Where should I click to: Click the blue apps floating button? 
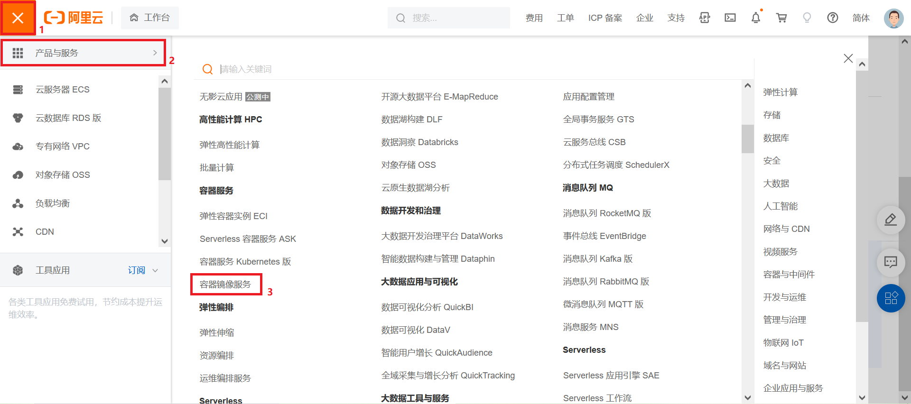tap(891, 298)
